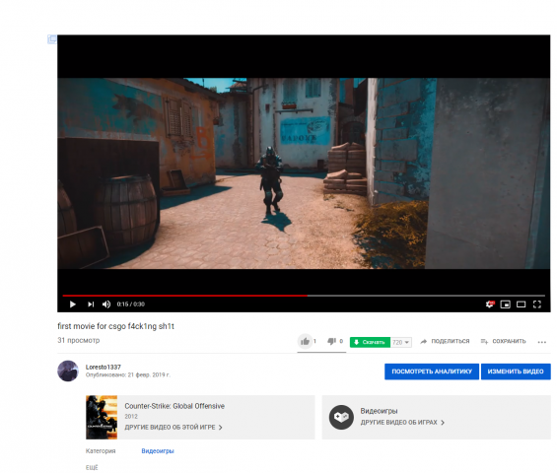557x473 pixels.
Task: Open the blue Видеоигры category link
Action: click(x=158, y=451)
